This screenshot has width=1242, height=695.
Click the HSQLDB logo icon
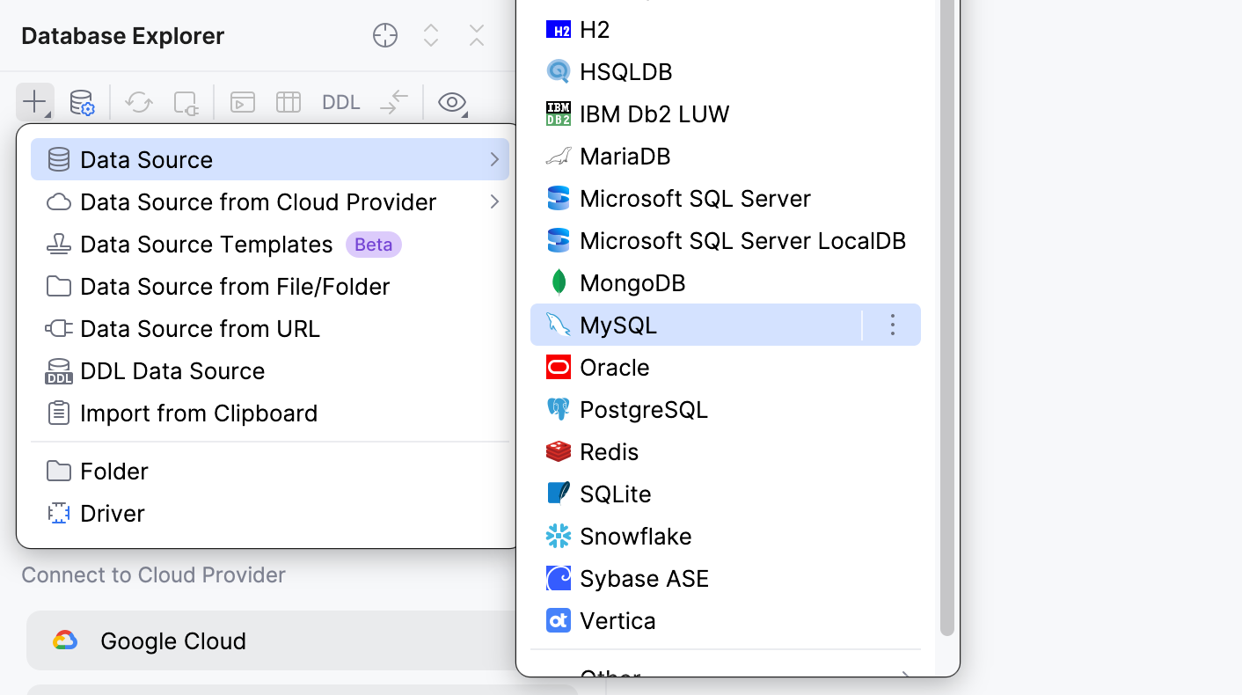click(559, 71)
